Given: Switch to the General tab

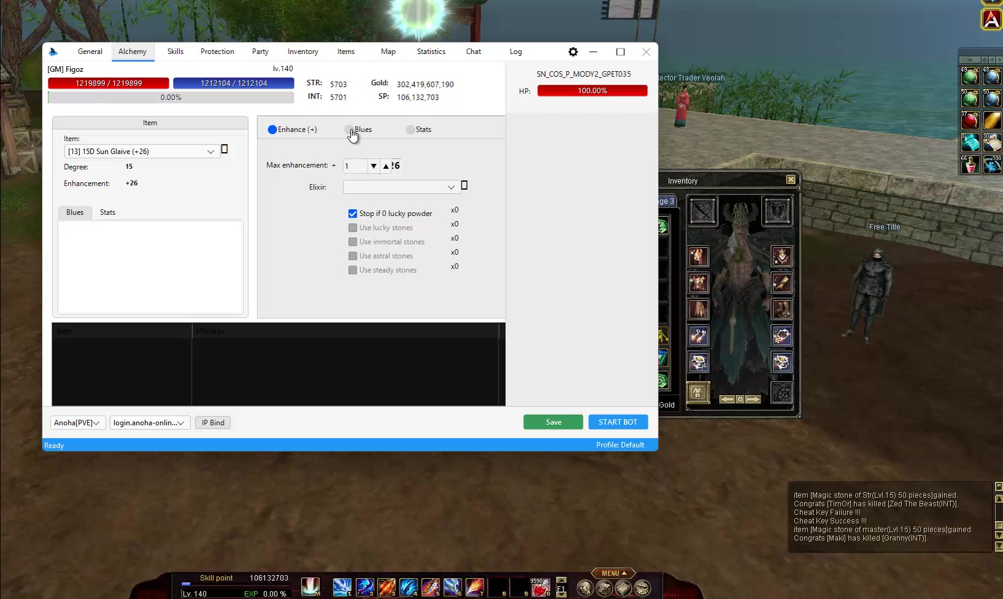Looking at the screenshot, I should click(x=90, y=52).
